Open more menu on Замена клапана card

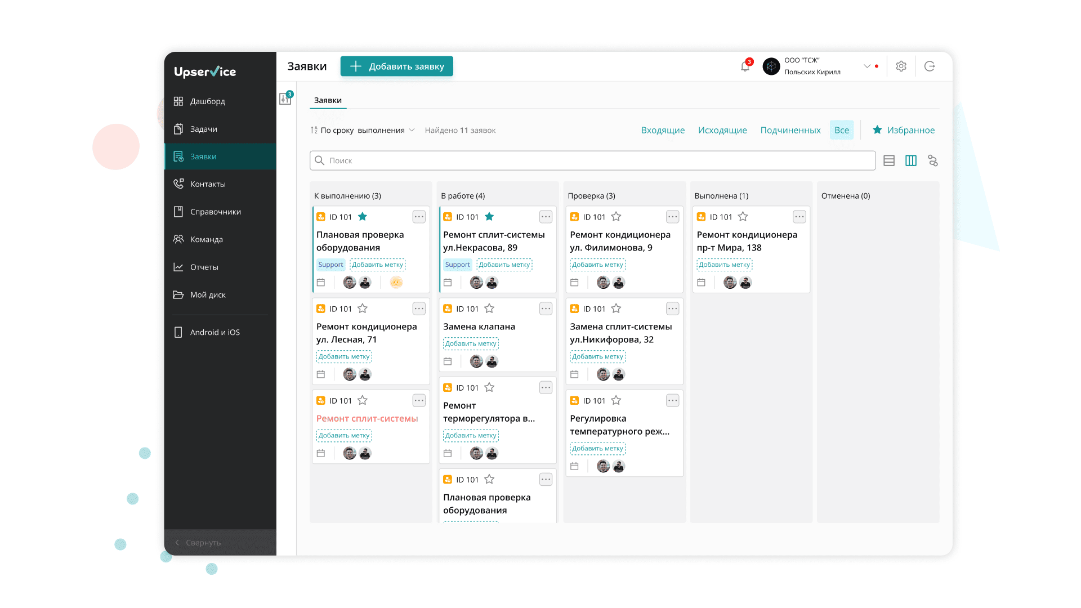[x=546, y=309]
